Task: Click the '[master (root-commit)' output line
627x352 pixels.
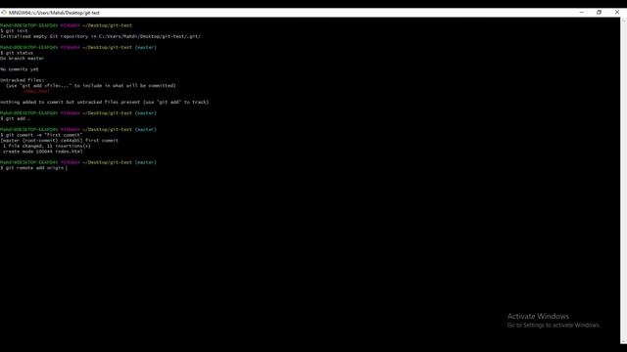Action: pos(59,141)
